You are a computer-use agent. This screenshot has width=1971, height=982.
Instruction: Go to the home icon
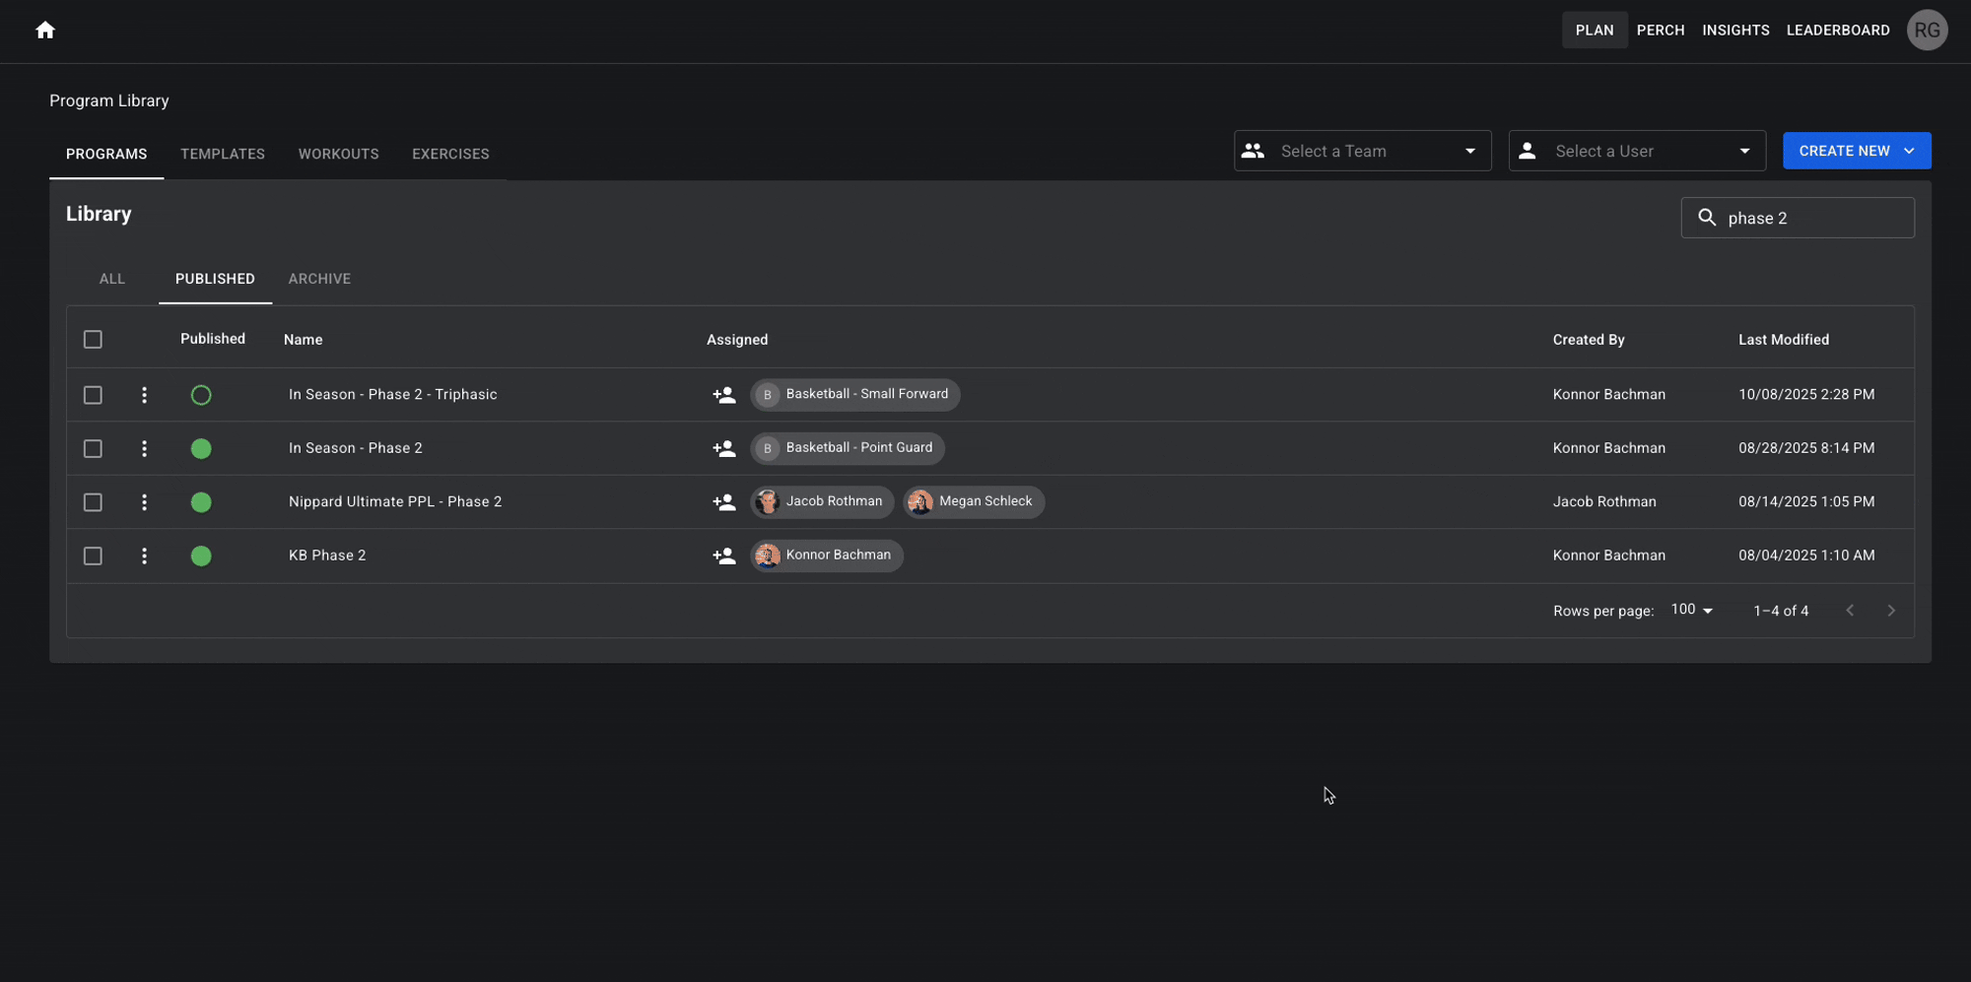45,31
